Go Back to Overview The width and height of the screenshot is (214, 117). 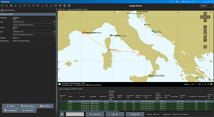[8, 10]
